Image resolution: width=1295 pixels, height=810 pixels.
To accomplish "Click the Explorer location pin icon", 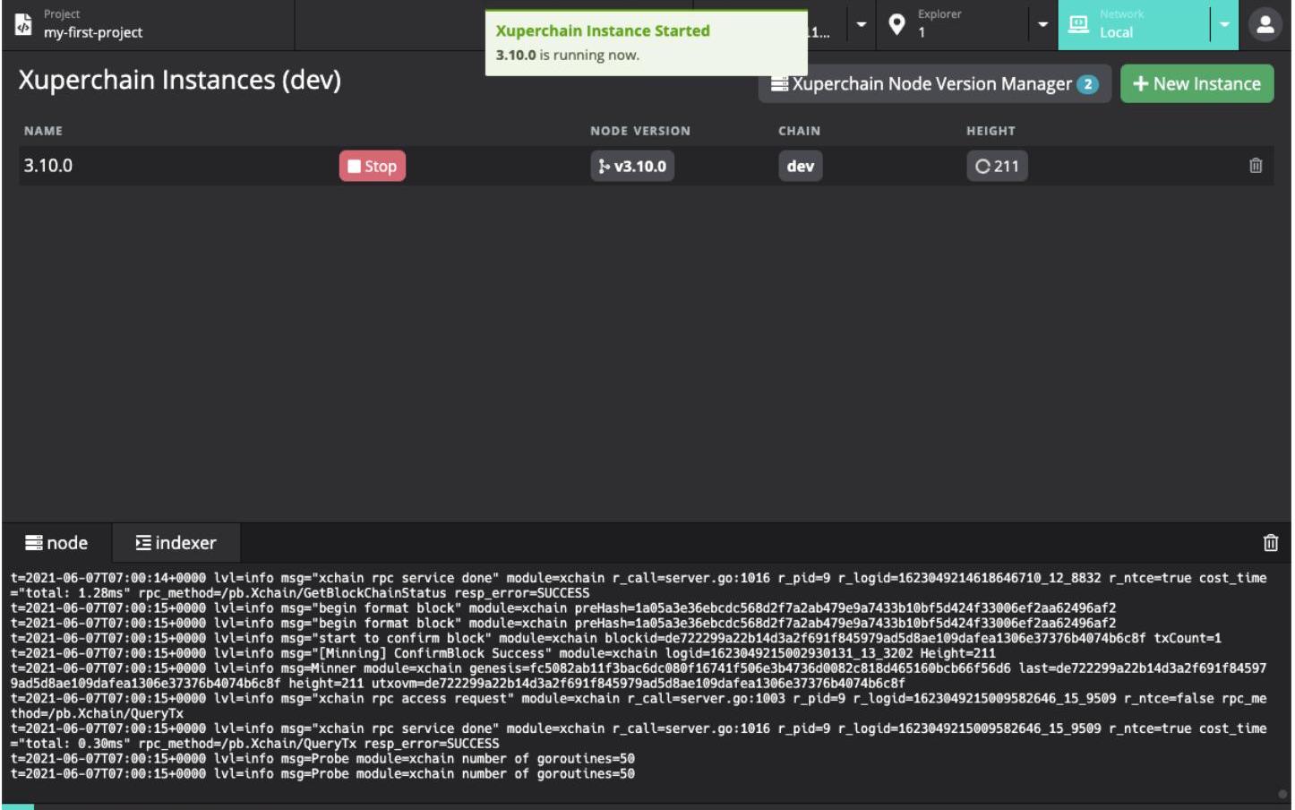I will pyautogui.click(x=896, y=25).
